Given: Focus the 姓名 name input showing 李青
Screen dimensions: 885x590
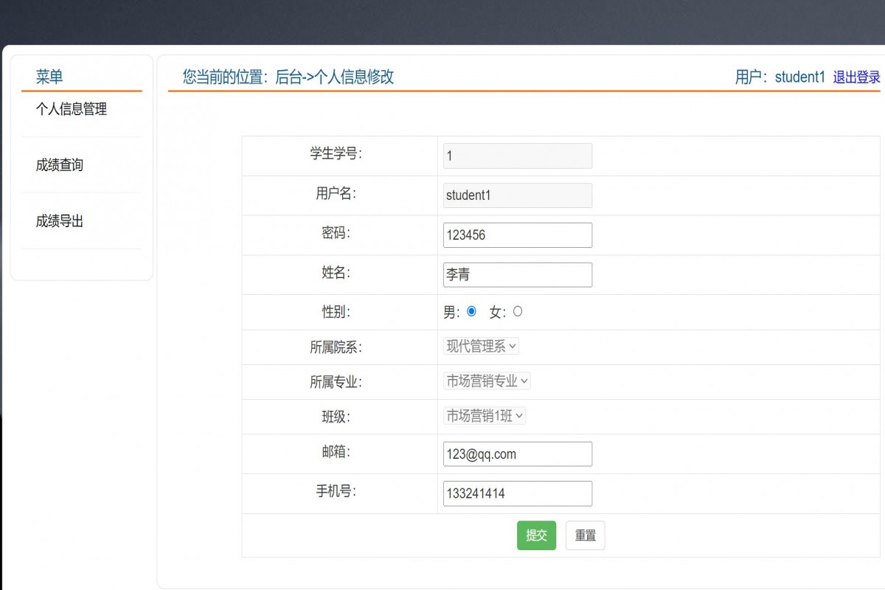Looking at the screenshot, I should [x=516, y=274].
